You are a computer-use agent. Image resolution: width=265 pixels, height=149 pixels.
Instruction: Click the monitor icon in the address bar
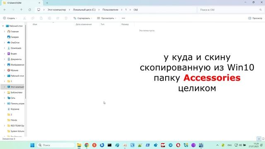point(39,10)
